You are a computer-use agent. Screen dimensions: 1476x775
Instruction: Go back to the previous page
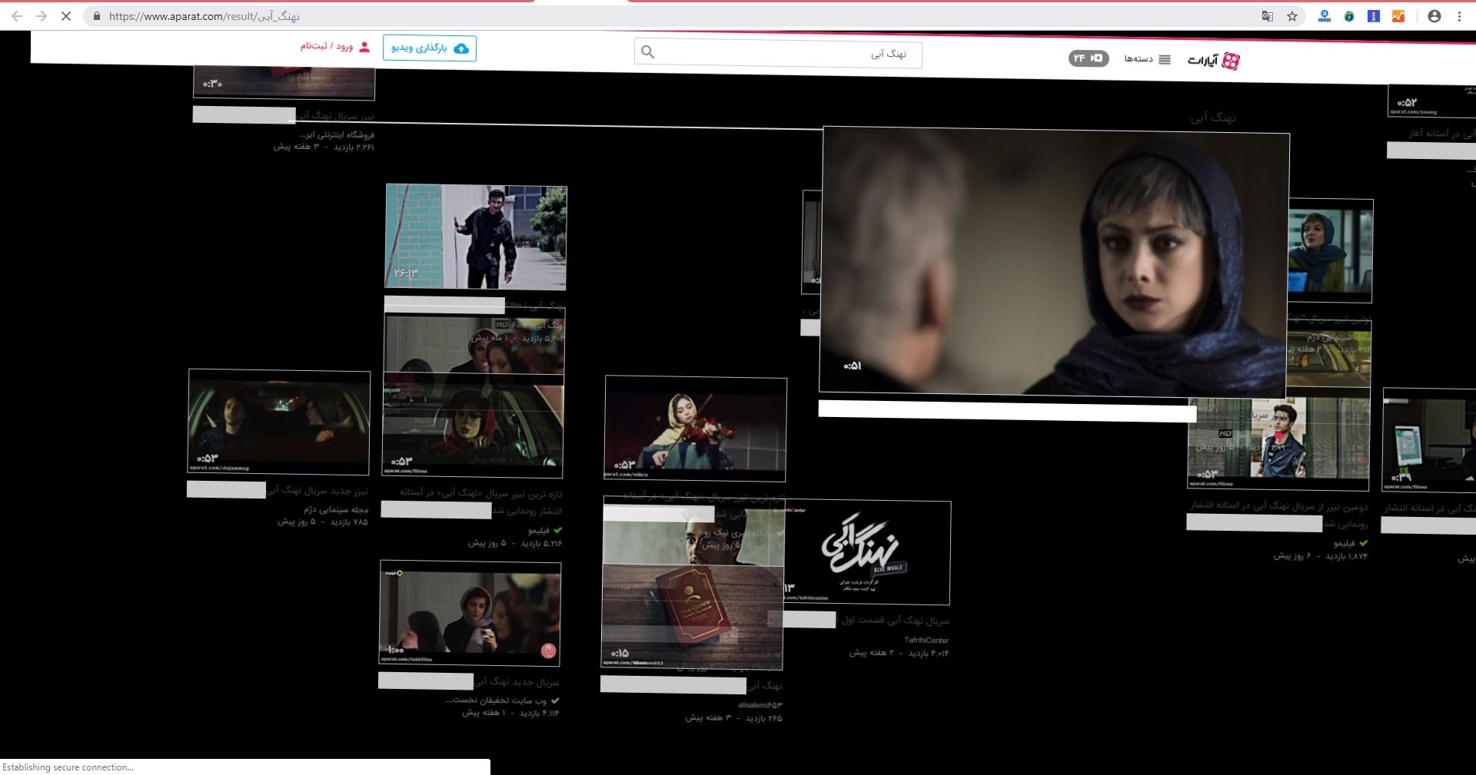coord(17,16)
